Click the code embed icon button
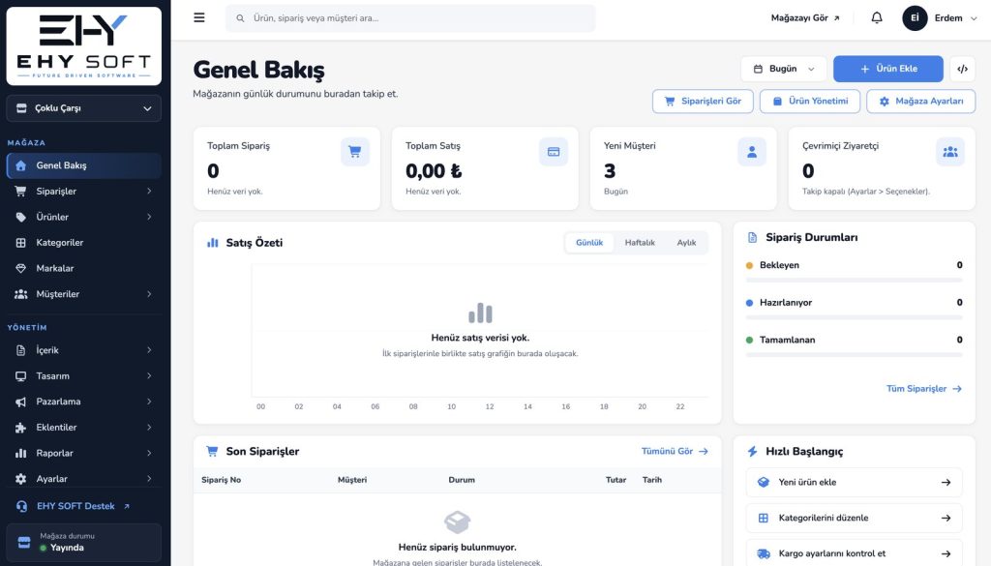Image resolution: width=991 pixels, height=566 pixels. pyautogui.click(x=963, y=69)
